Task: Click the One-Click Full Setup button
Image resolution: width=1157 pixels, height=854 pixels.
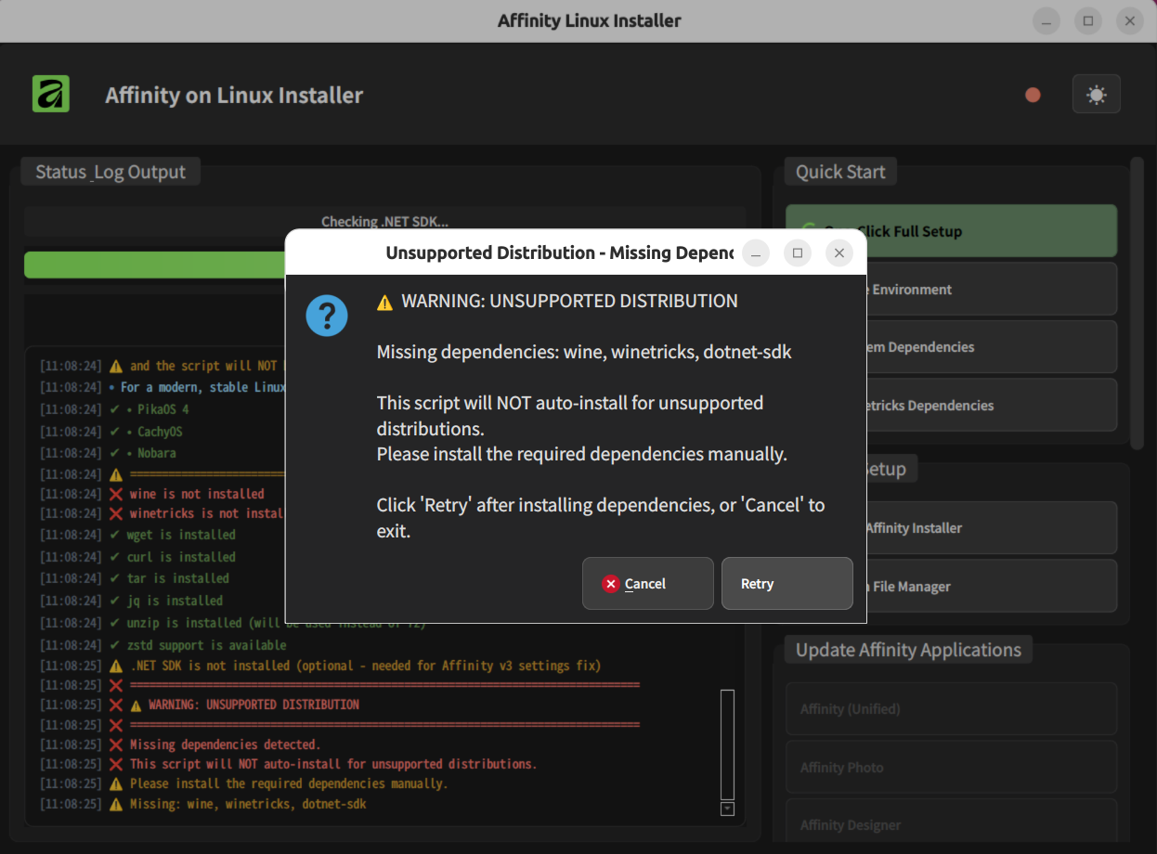Action: (951, 231)
